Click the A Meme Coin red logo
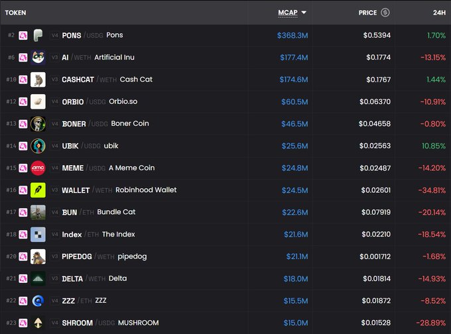The width and height of the screenshot is (451, 334). click(38, 168)
